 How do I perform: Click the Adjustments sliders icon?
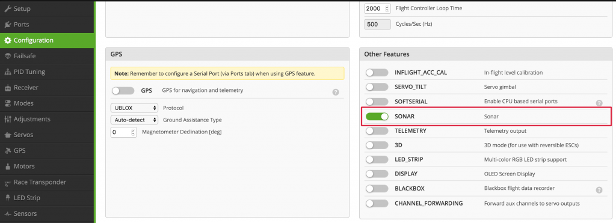tap(7, 119)
